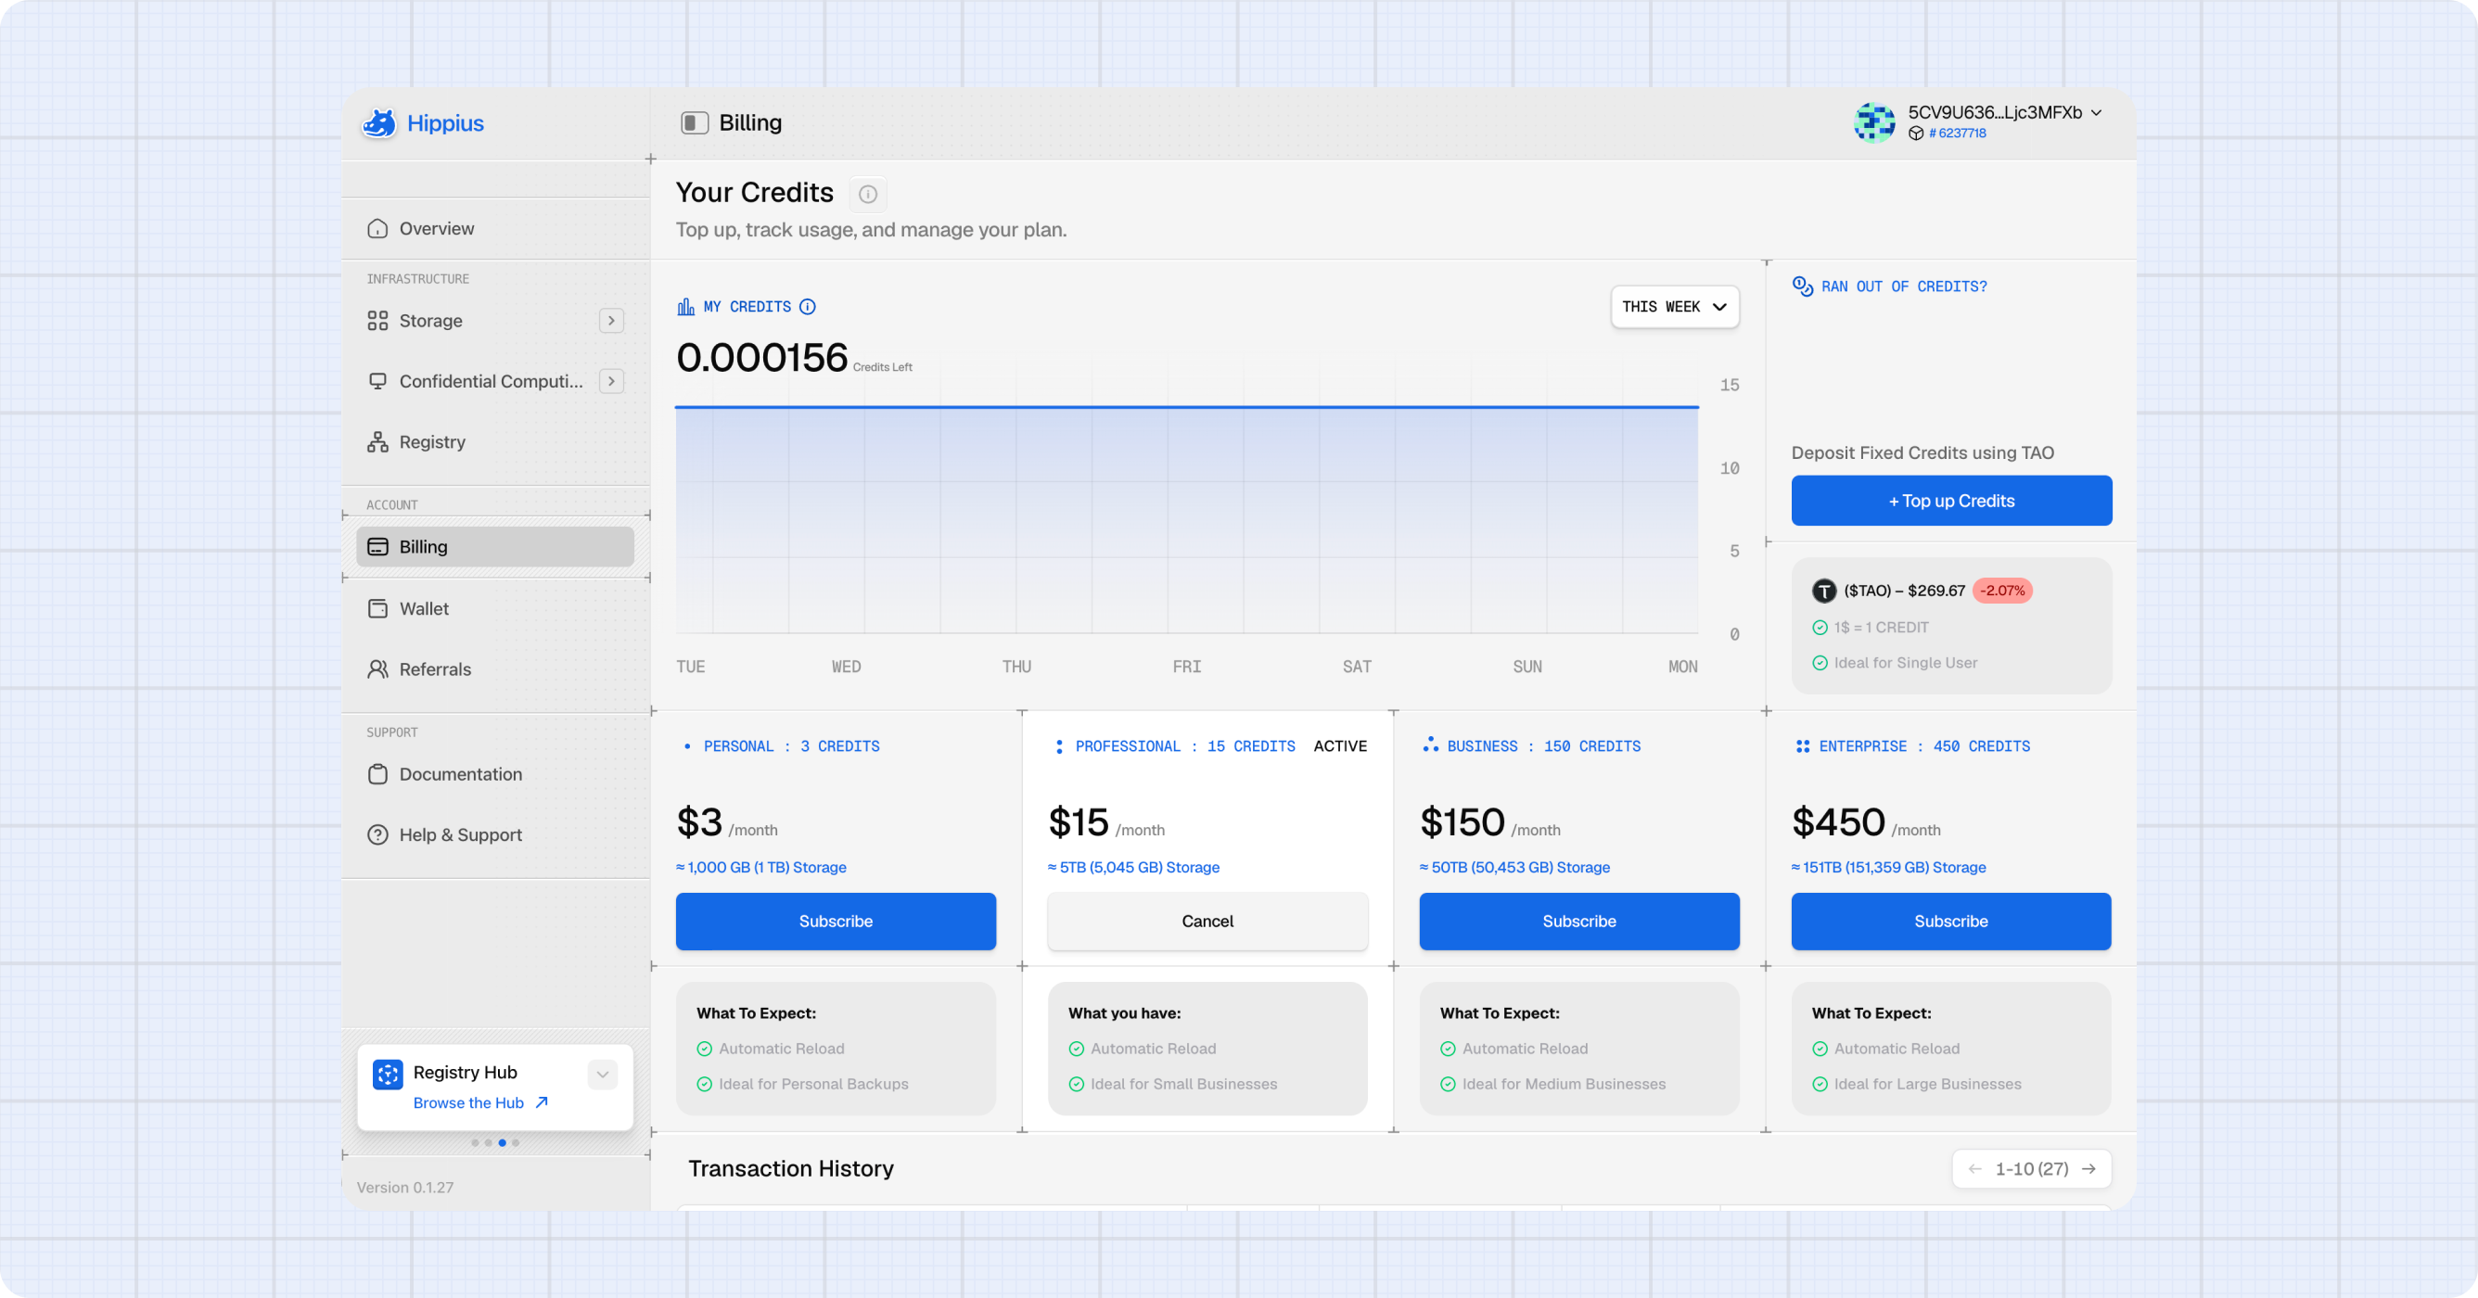Viewport: 2478px width, 1298px height.
Task: Click '≈ 1,000 GB (1 TB) Storage' text
Action: coord(760,867)
